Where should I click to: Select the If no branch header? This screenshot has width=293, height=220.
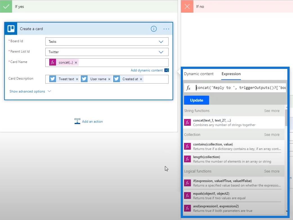[237, 6]
